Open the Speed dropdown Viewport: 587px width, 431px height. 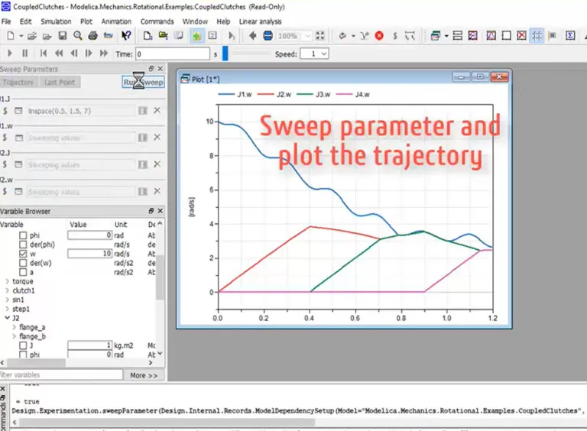click(324, 53)
